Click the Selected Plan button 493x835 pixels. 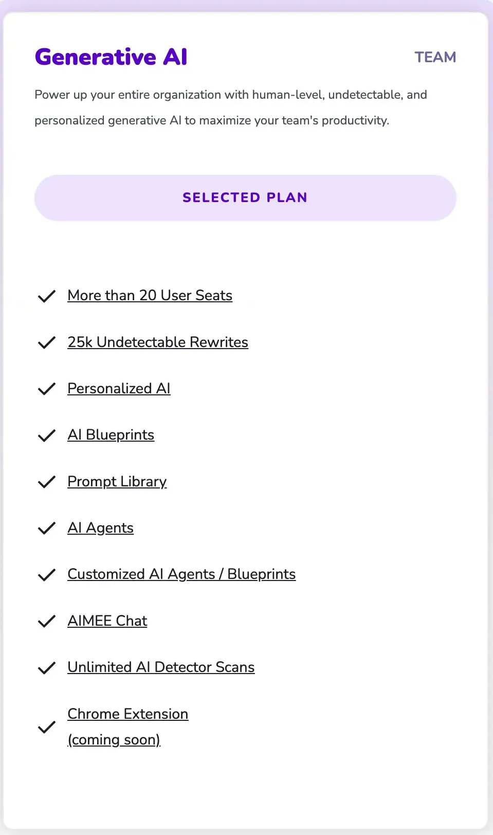click(245, 198)
